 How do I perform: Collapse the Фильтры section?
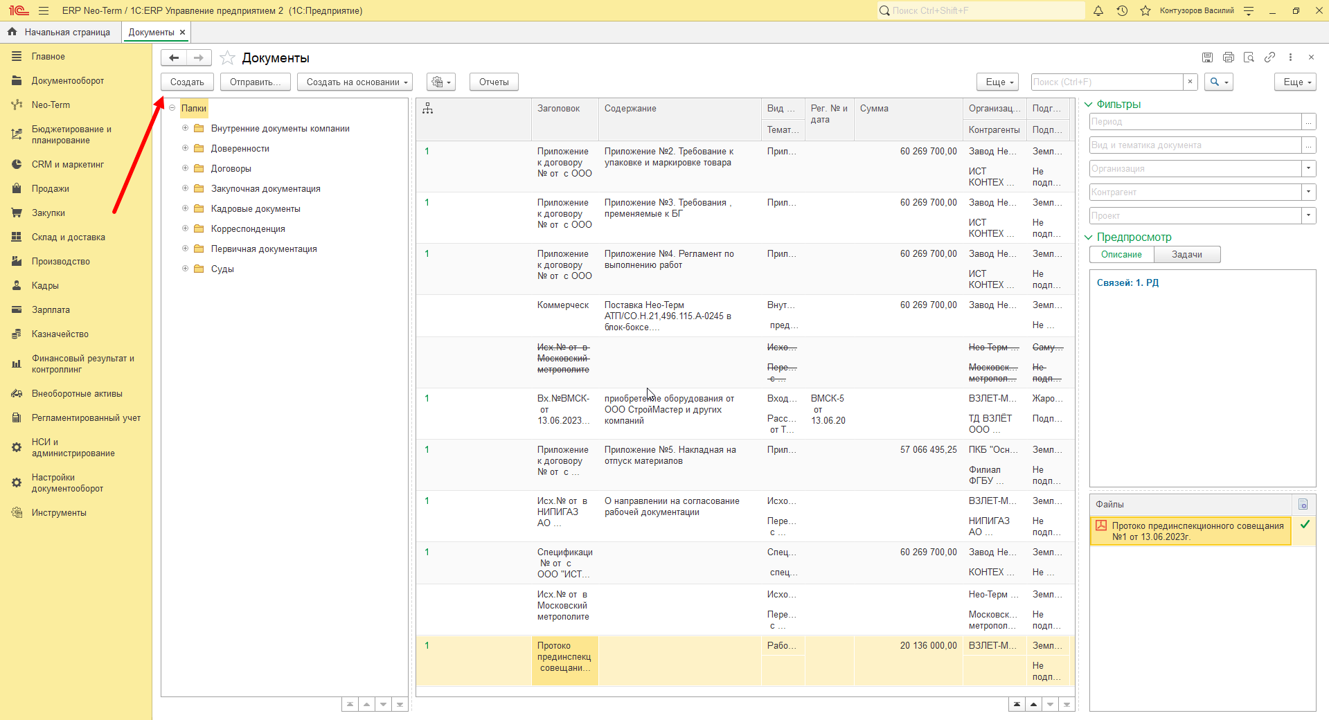(1088, 105)
